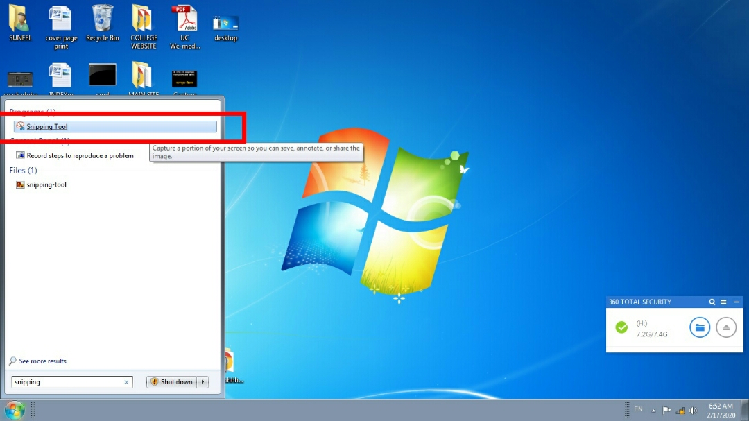Minimize the 360 Total Security widget

(x=737, y=302)
